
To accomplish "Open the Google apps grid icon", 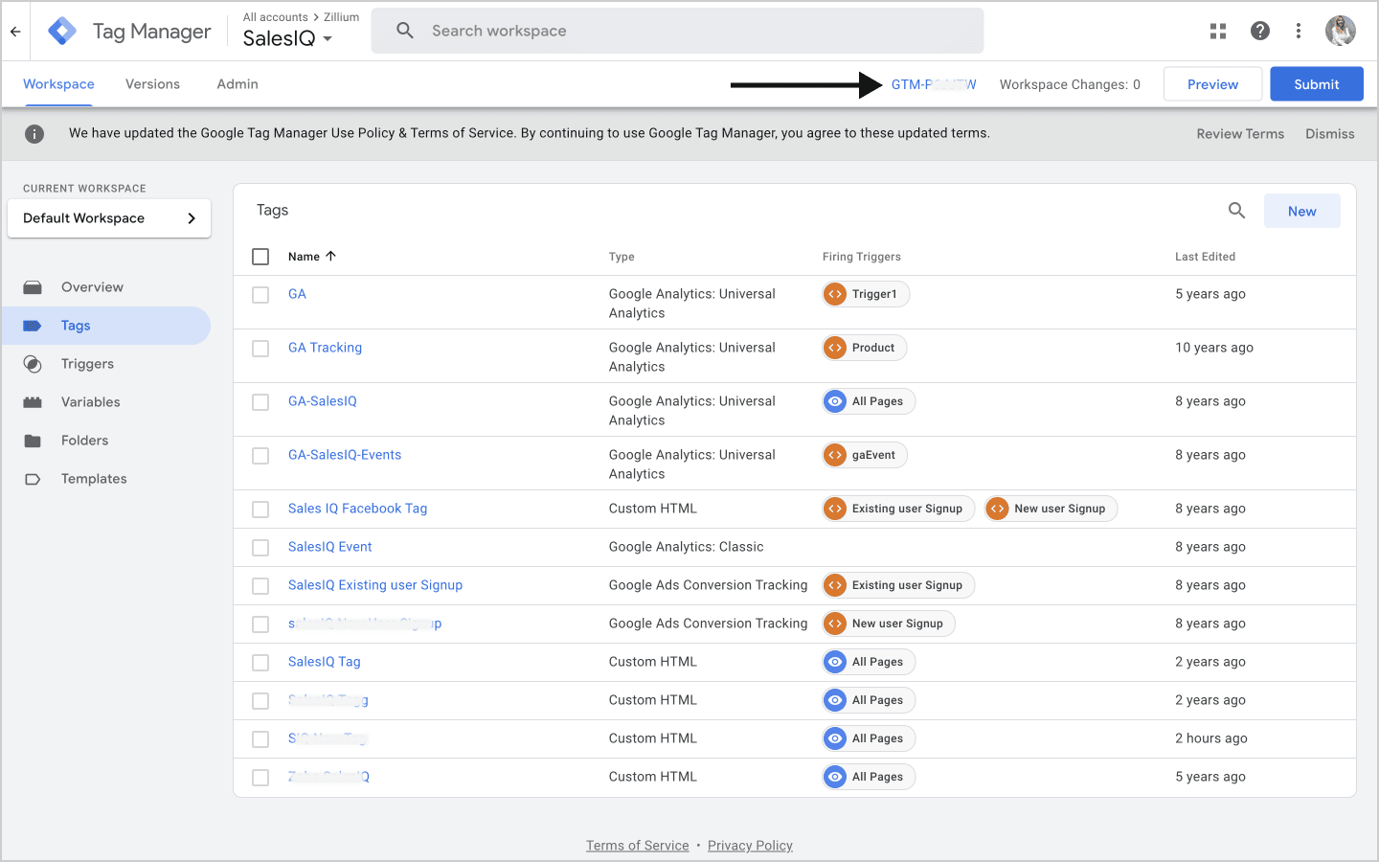I will coord(1218,32).
